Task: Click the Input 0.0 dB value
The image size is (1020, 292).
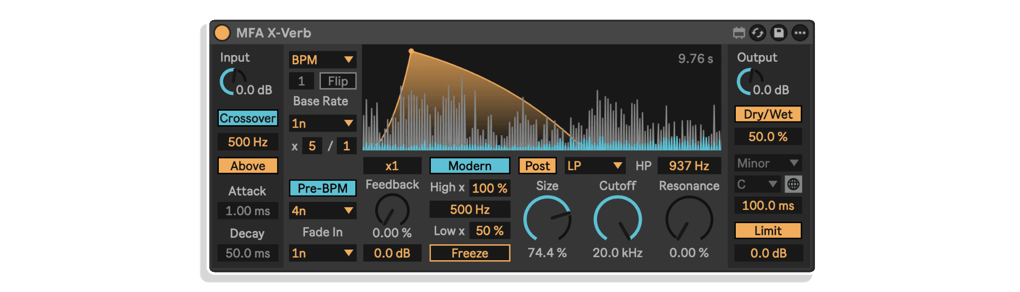Action: pyautogui.click(x=254, y=90)
